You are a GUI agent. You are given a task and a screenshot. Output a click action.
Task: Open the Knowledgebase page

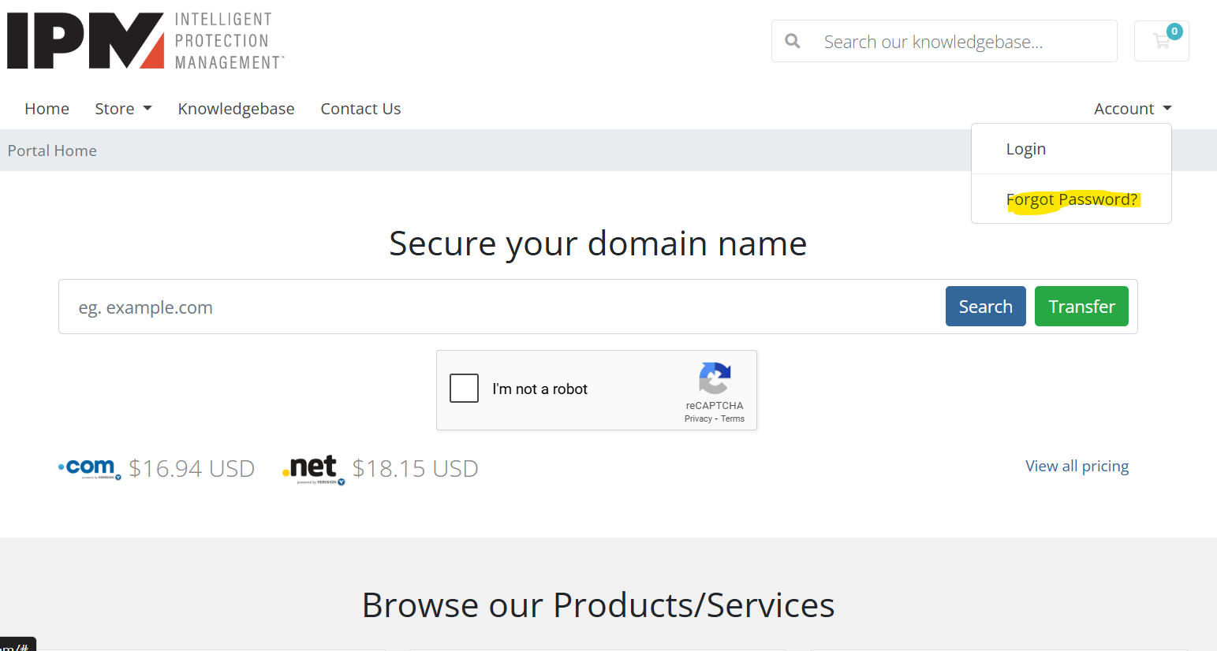pos(236,109)
